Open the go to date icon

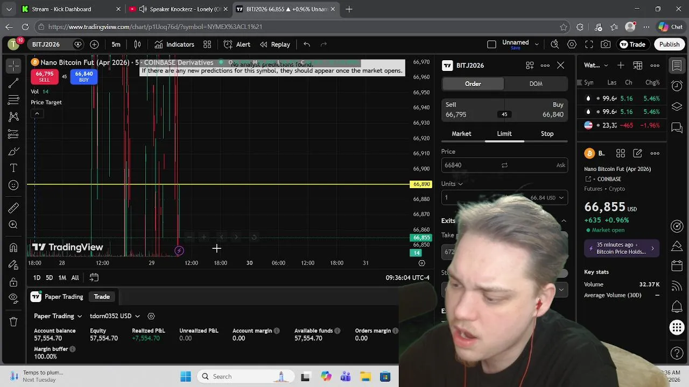tap(94, 278)
